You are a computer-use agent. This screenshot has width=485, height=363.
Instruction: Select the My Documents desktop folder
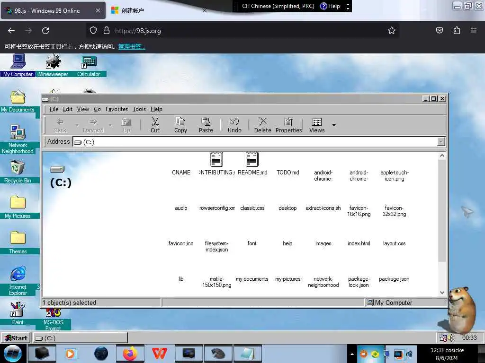coord(18,101)
